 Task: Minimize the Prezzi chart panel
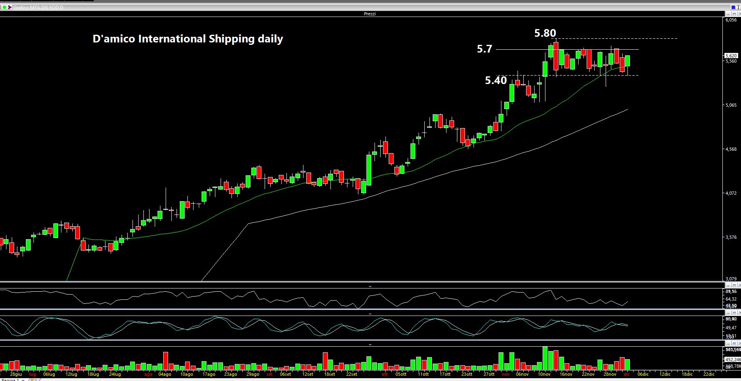[x=728, y=15]
